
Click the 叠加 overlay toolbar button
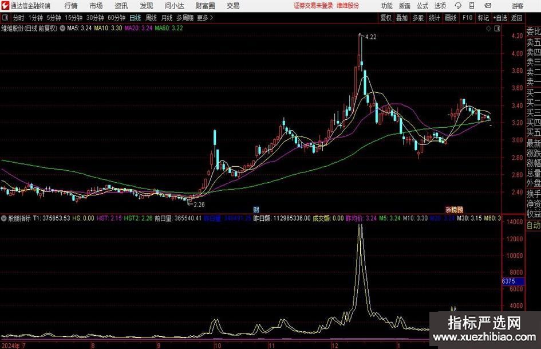tap(402, 18)
